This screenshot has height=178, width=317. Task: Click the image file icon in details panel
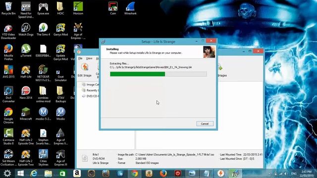(85, 158)
